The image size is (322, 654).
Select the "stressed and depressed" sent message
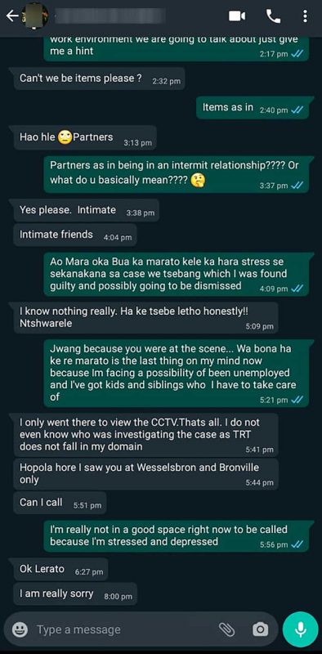[x=177, y=536]
